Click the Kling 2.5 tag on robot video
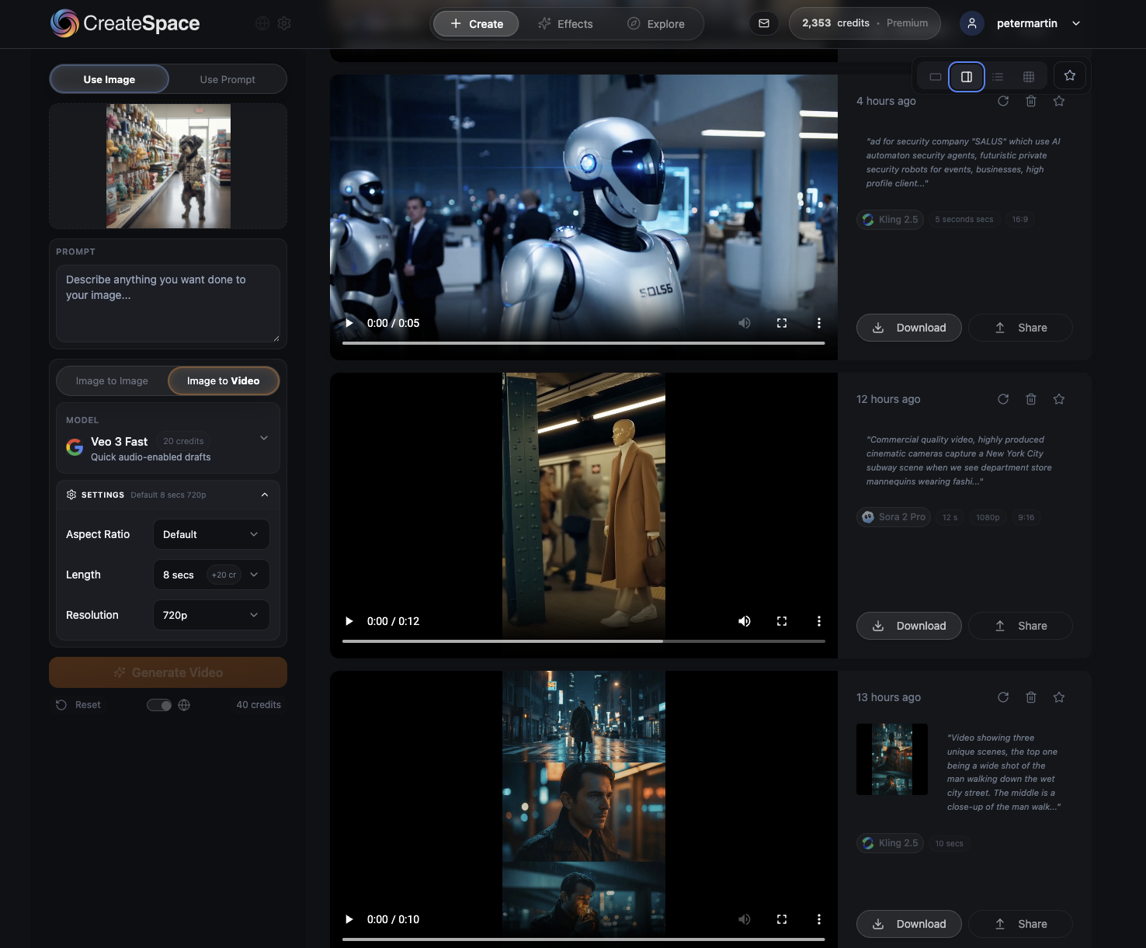 pyautogui.click(x=891, y=220)
